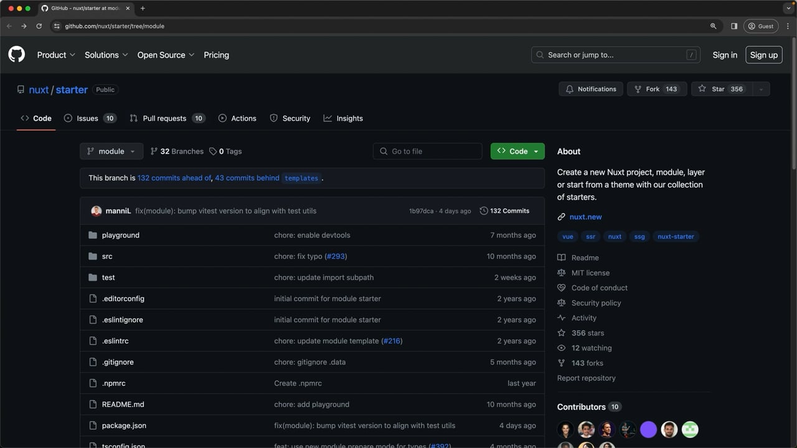Image resolution: width=797 pixels, height=448 pixels.
Task: Open the Pricing link in the header
Action: [x=217, y=55]
